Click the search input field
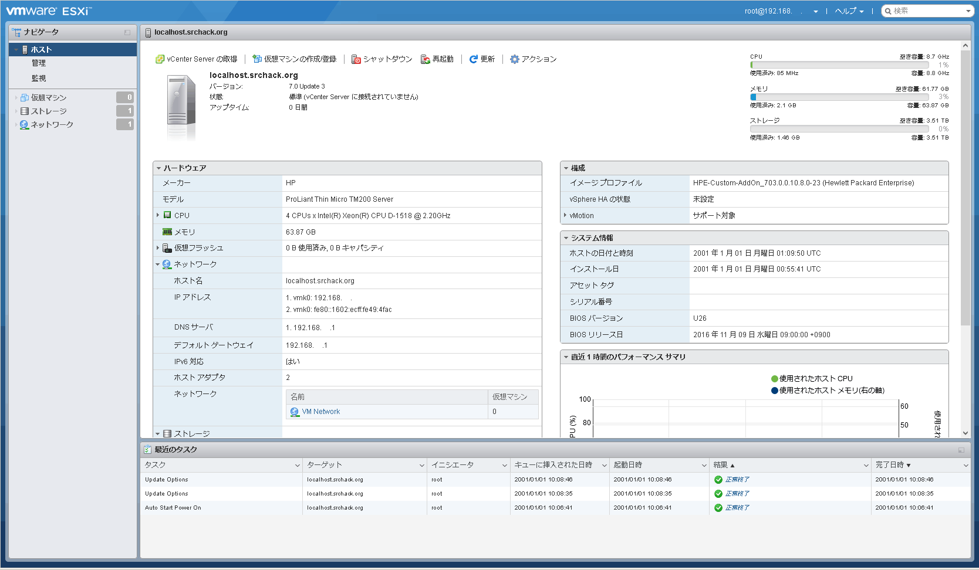 927,11
